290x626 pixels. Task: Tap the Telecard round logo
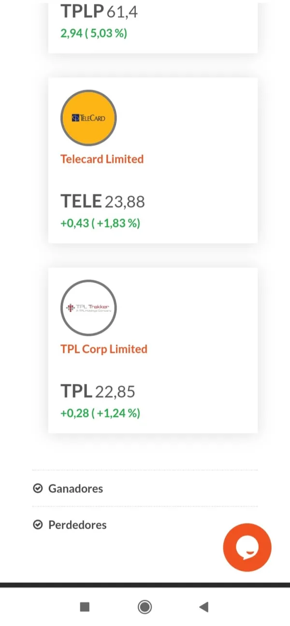coord(88,118)
